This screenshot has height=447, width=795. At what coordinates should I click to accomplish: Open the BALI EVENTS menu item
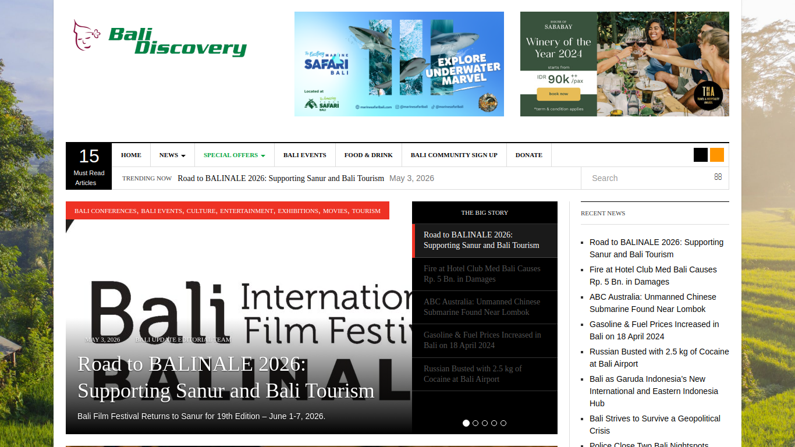tap(305, 155)
